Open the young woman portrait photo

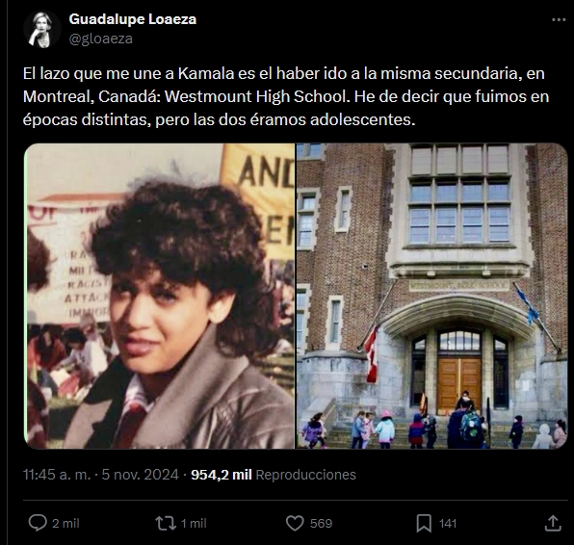(159, 296)
